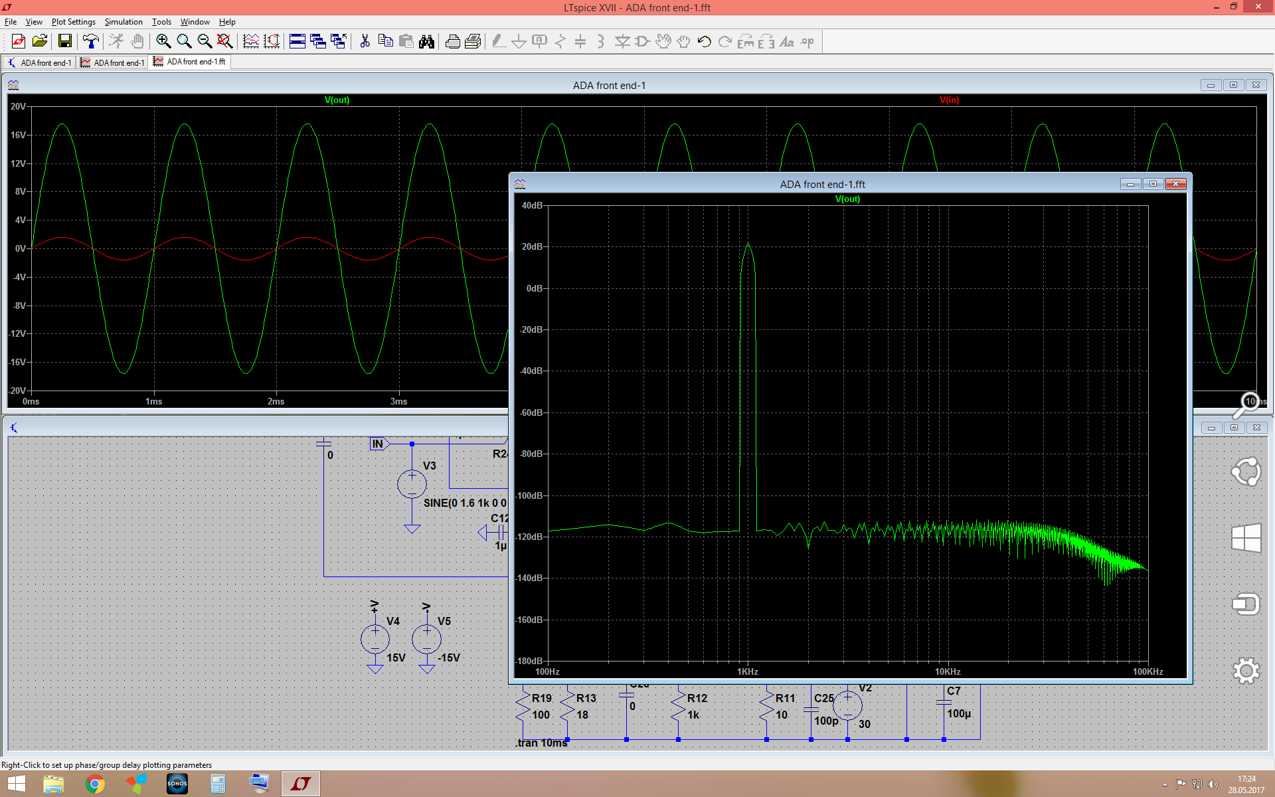
Task: Click the Draw Wire pencil icon
Action: click(499, 41)
